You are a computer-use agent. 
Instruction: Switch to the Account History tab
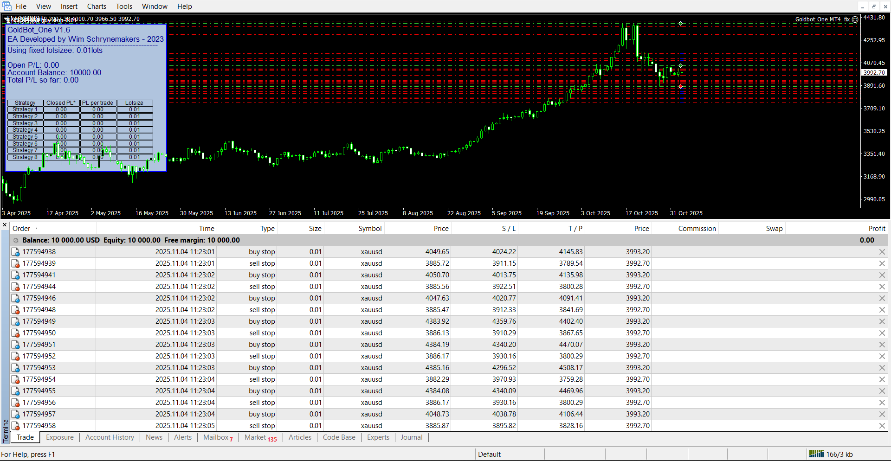tap(110, 437)
